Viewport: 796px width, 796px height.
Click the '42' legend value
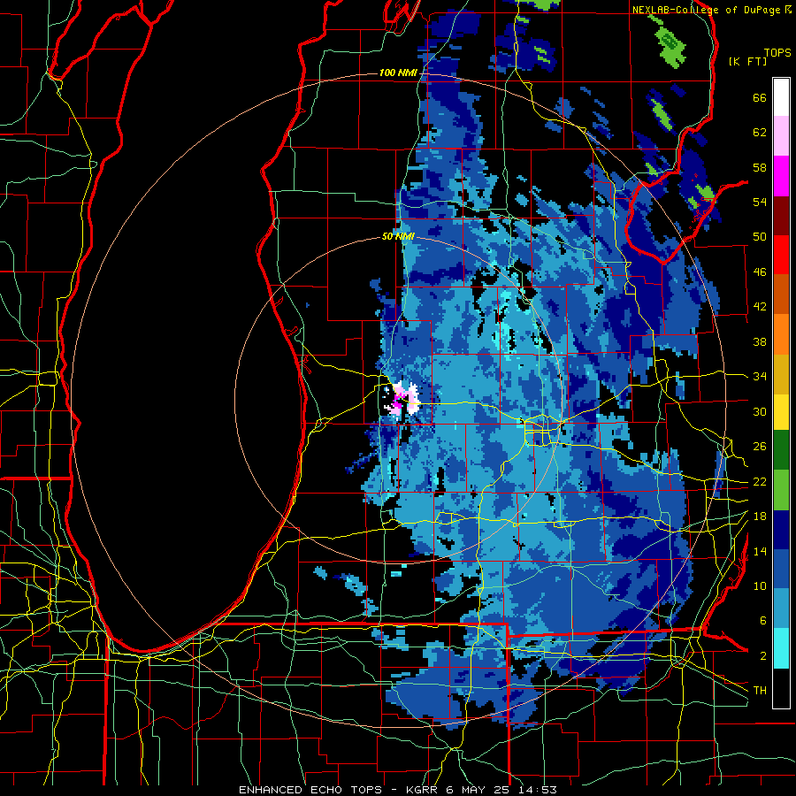[x=760, y=307]
